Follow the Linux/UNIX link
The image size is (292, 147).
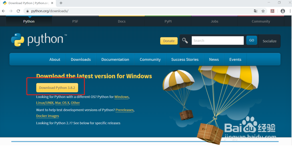[45, 103]
